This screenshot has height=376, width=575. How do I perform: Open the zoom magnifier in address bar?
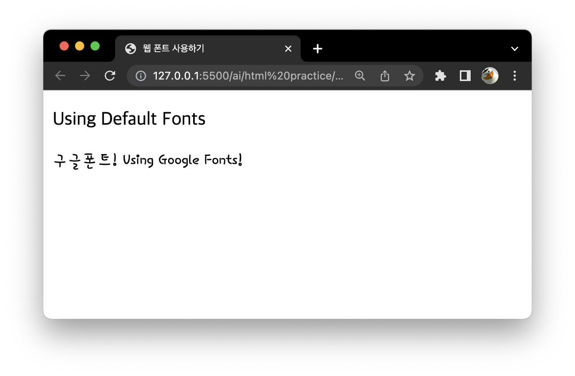[360, 76]
